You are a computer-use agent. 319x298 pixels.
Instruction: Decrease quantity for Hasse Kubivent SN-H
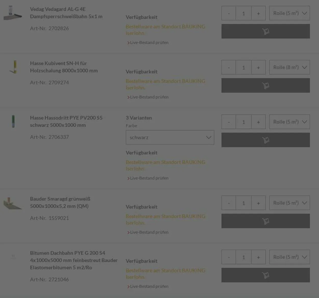click(x=229, y=68)
